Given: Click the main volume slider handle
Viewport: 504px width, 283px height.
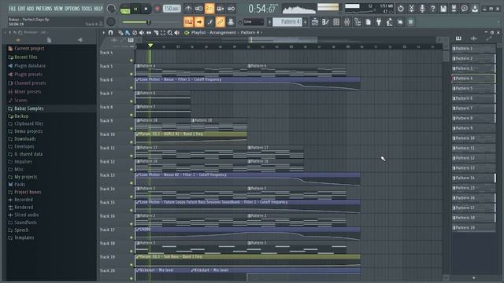Looking at the screenshot, I should pyautogui.click(x=149, y=22).
